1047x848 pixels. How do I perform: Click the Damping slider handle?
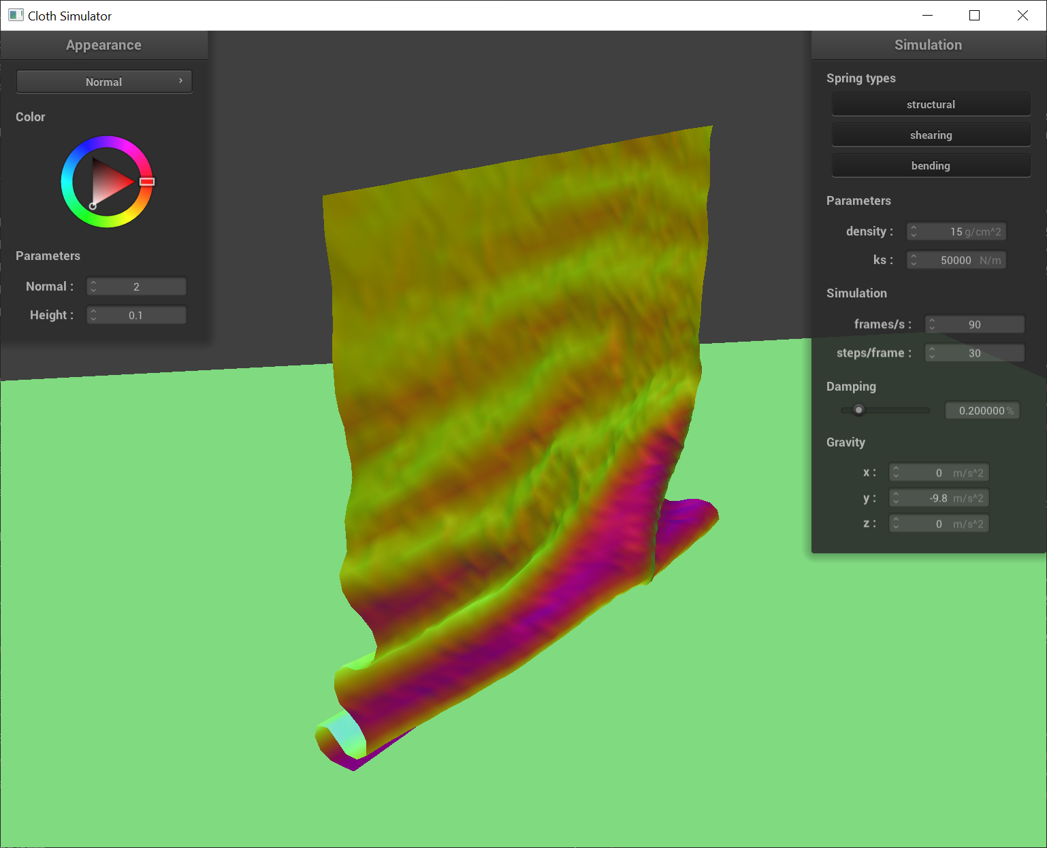click(858, 410)
